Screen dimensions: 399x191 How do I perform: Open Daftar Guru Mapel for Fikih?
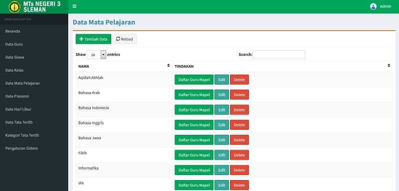click(x=194, y=155)
